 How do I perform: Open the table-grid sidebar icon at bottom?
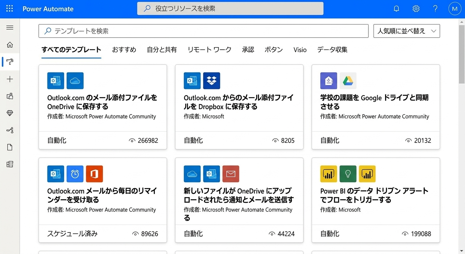(x=10, y=164)
